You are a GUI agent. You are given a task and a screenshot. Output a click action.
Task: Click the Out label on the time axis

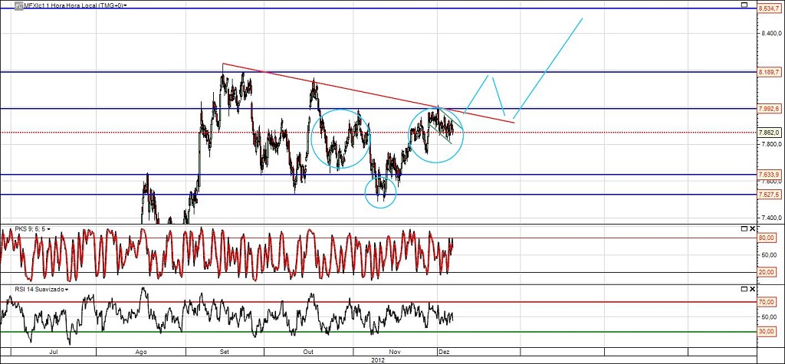309,352
